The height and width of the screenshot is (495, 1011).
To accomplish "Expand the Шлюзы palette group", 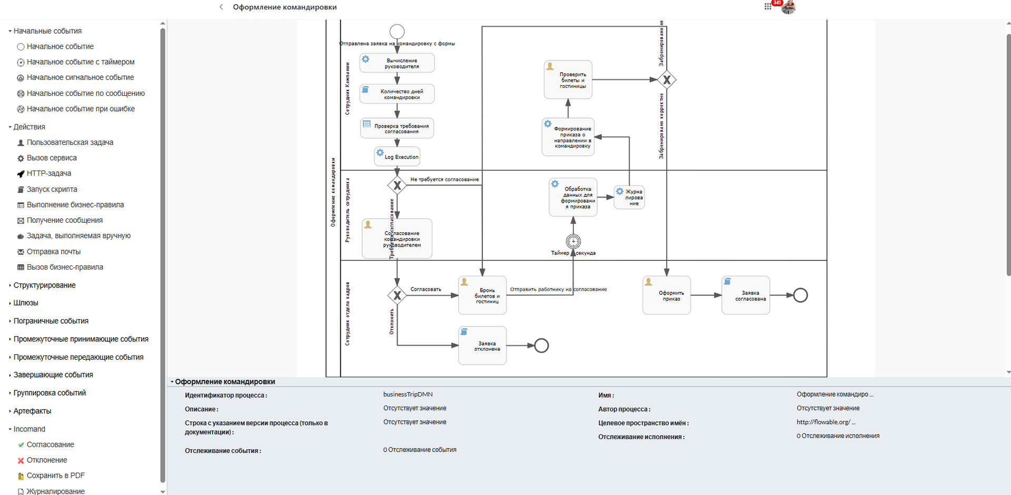I will tap(25, 303).
